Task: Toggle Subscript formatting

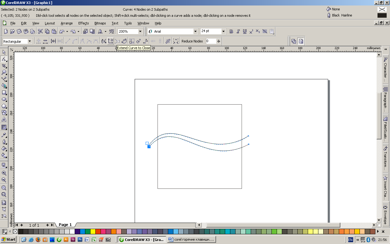Action: [x=258, y=31]
